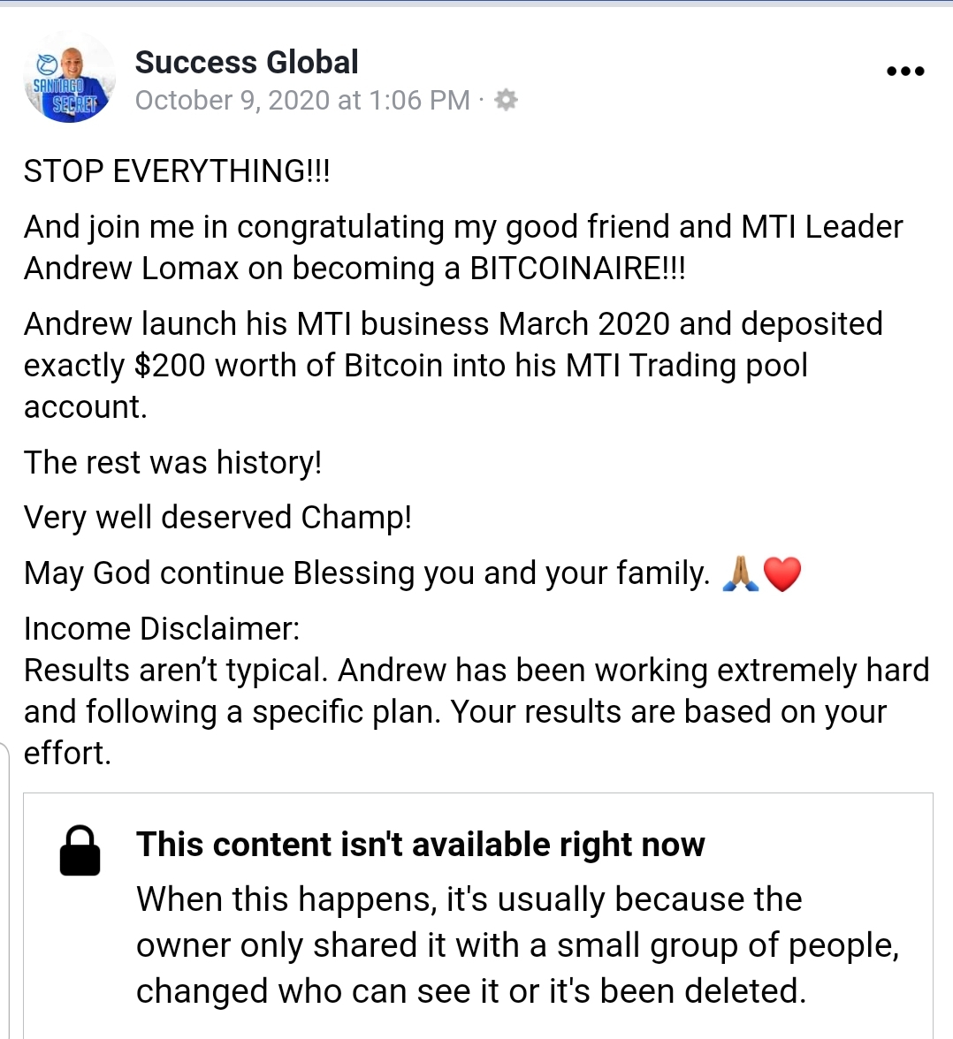This screenshot has height=1039, width=953.
Task: Click the black padlock icon
Action: [x=80, y=851]
